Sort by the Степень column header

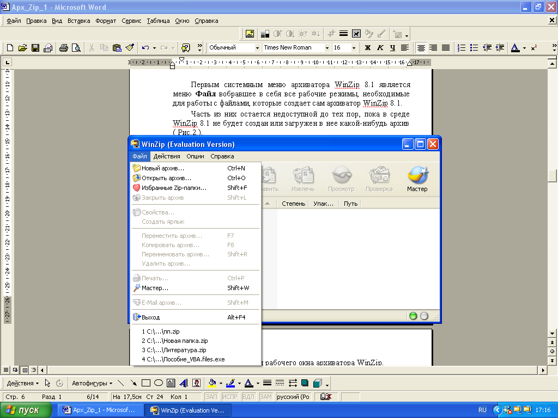293,204
